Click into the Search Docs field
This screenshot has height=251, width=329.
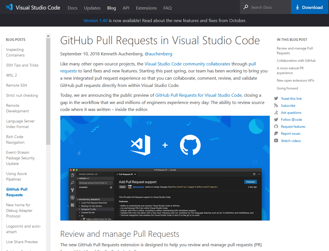(265, 7)
